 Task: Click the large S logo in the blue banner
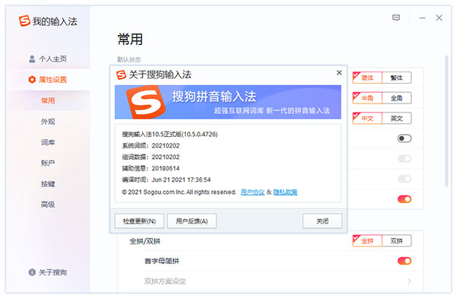tap(145, 102)
